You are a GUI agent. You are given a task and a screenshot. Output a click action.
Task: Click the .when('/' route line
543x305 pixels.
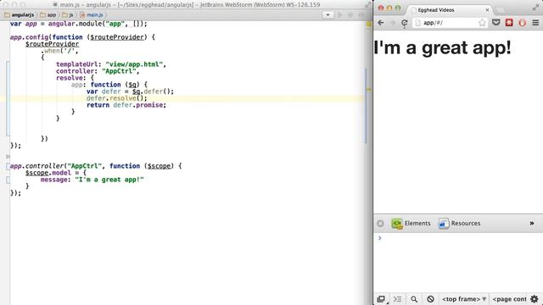(59, 51)
